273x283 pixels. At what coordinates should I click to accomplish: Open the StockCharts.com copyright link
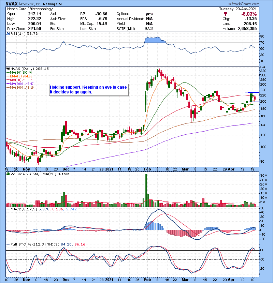pos(244,4)
